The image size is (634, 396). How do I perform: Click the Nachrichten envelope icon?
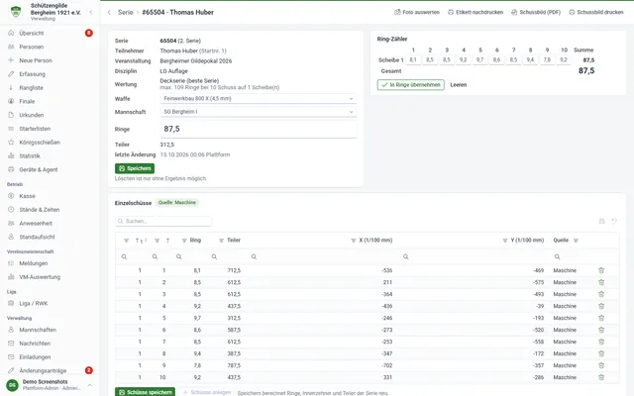tap(11, 344)
